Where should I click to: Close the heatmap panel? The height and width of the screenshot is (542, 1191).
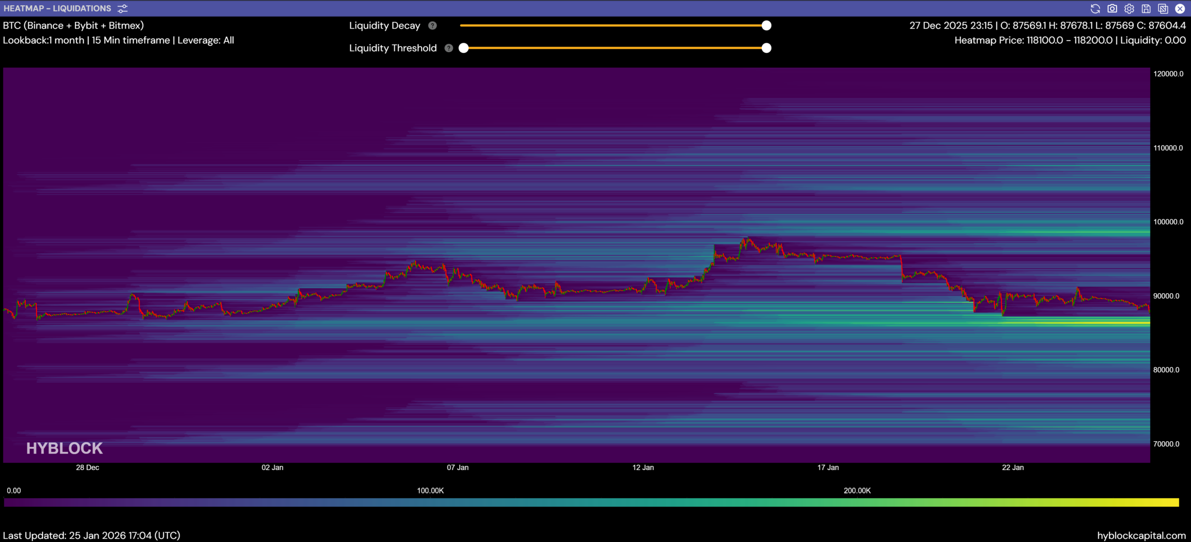[1180, 9]
